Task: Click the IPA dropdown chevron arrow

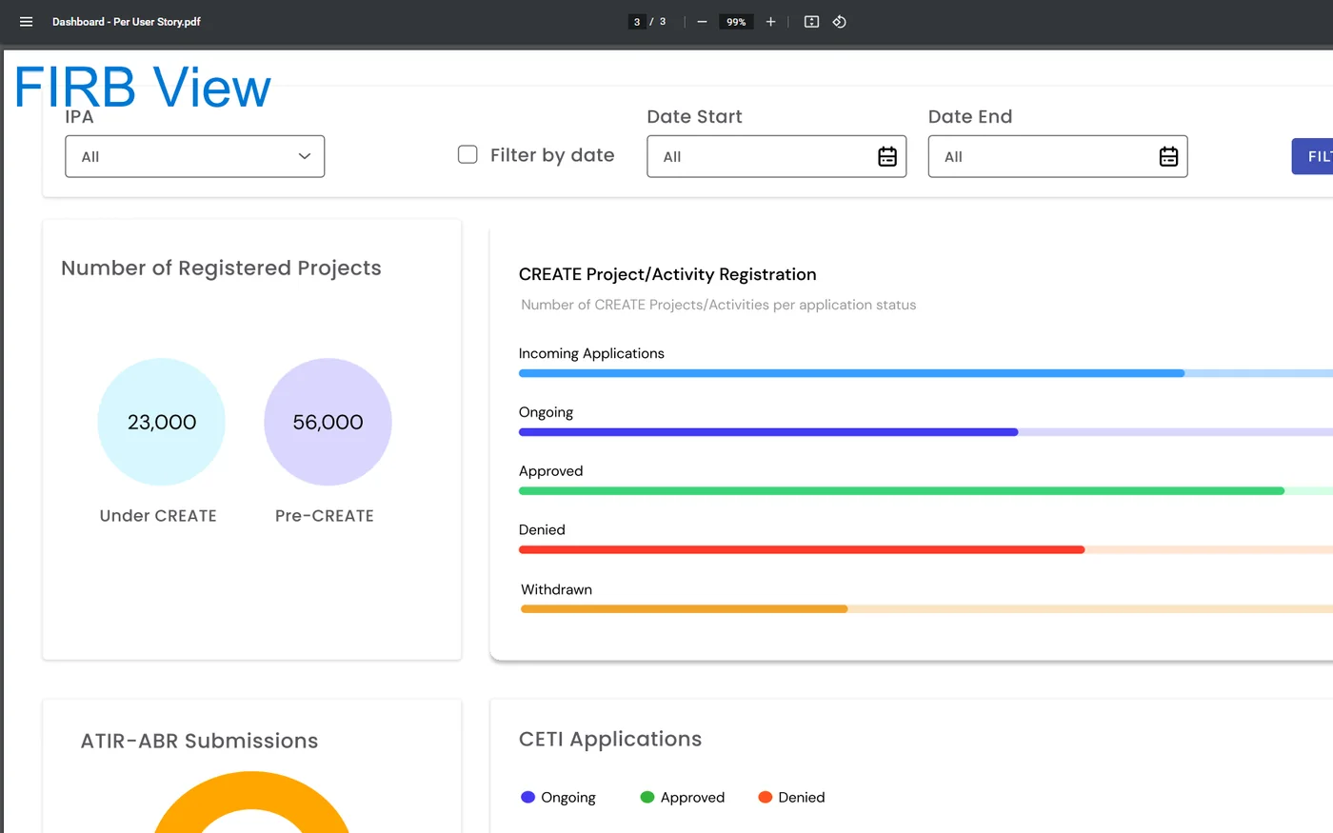Action: click(305, 156)
